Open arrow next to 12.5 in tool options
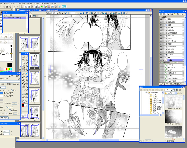This screenshot has height=148, width=187. click(x=11, y=131)
